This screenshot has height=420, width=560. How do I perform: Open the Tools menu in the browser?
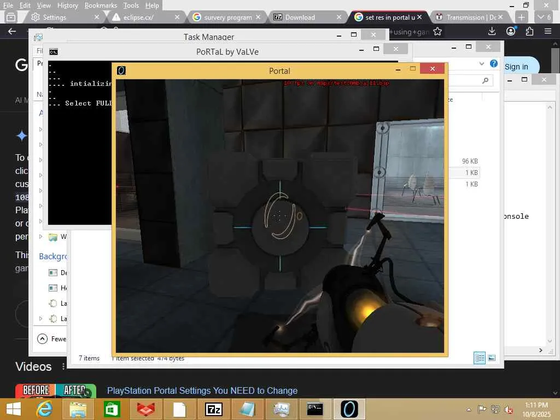pos(131,5)
